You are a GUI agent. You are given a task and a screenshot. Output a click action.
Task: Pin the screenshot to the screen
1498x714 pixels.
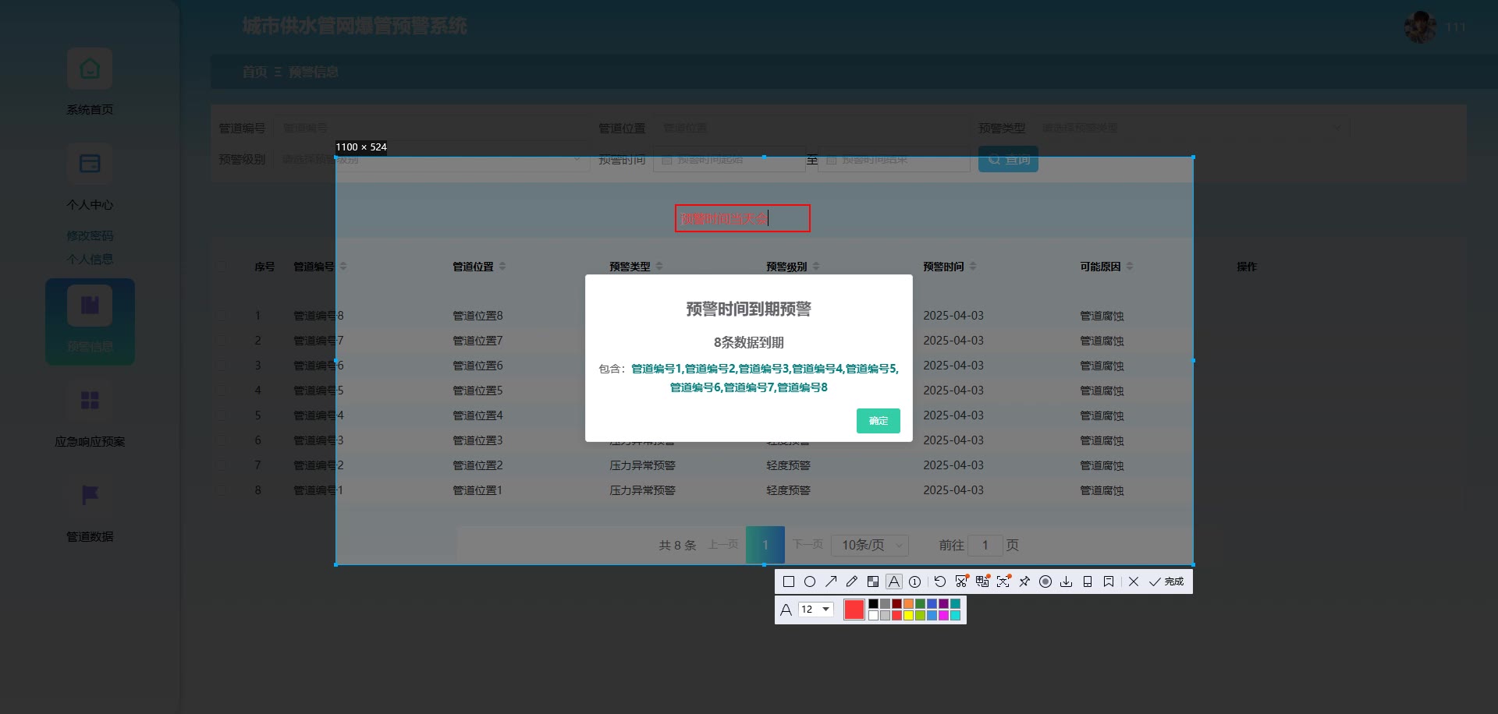click(1024, 581)
